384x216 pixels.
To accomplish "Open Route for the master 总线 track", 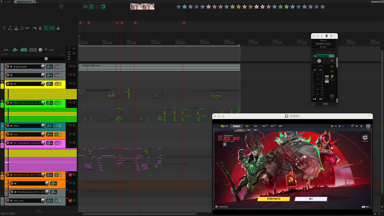I will pyautogui.click(x=15, y=50).
